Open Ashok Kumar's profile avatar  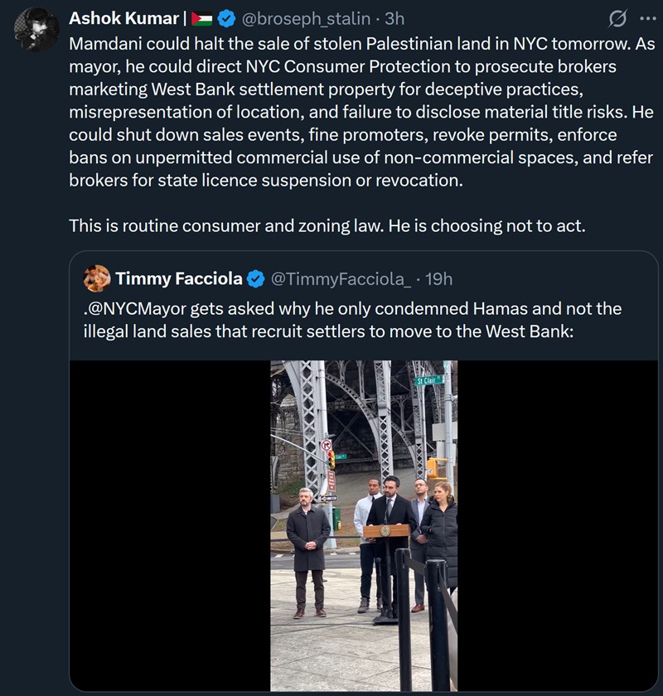pos(36,30)
